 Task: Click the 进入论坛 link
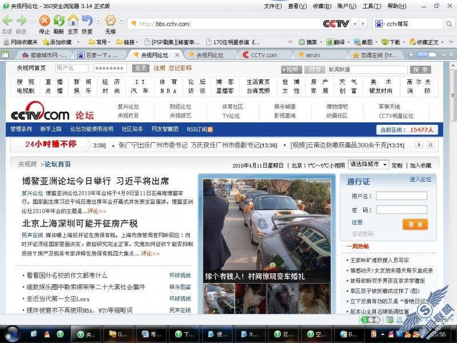pyautogui.click(x=420, y=180)
